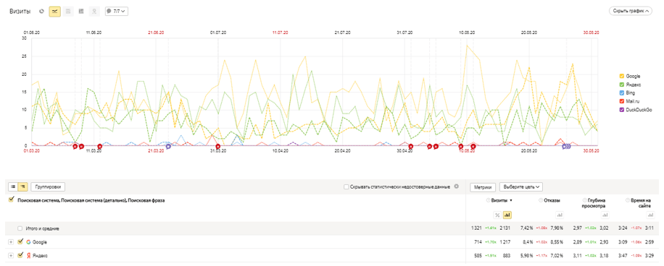Open help icon beside Глубина просмотра
Screen dimensions: 664x266
pos(585,200)
